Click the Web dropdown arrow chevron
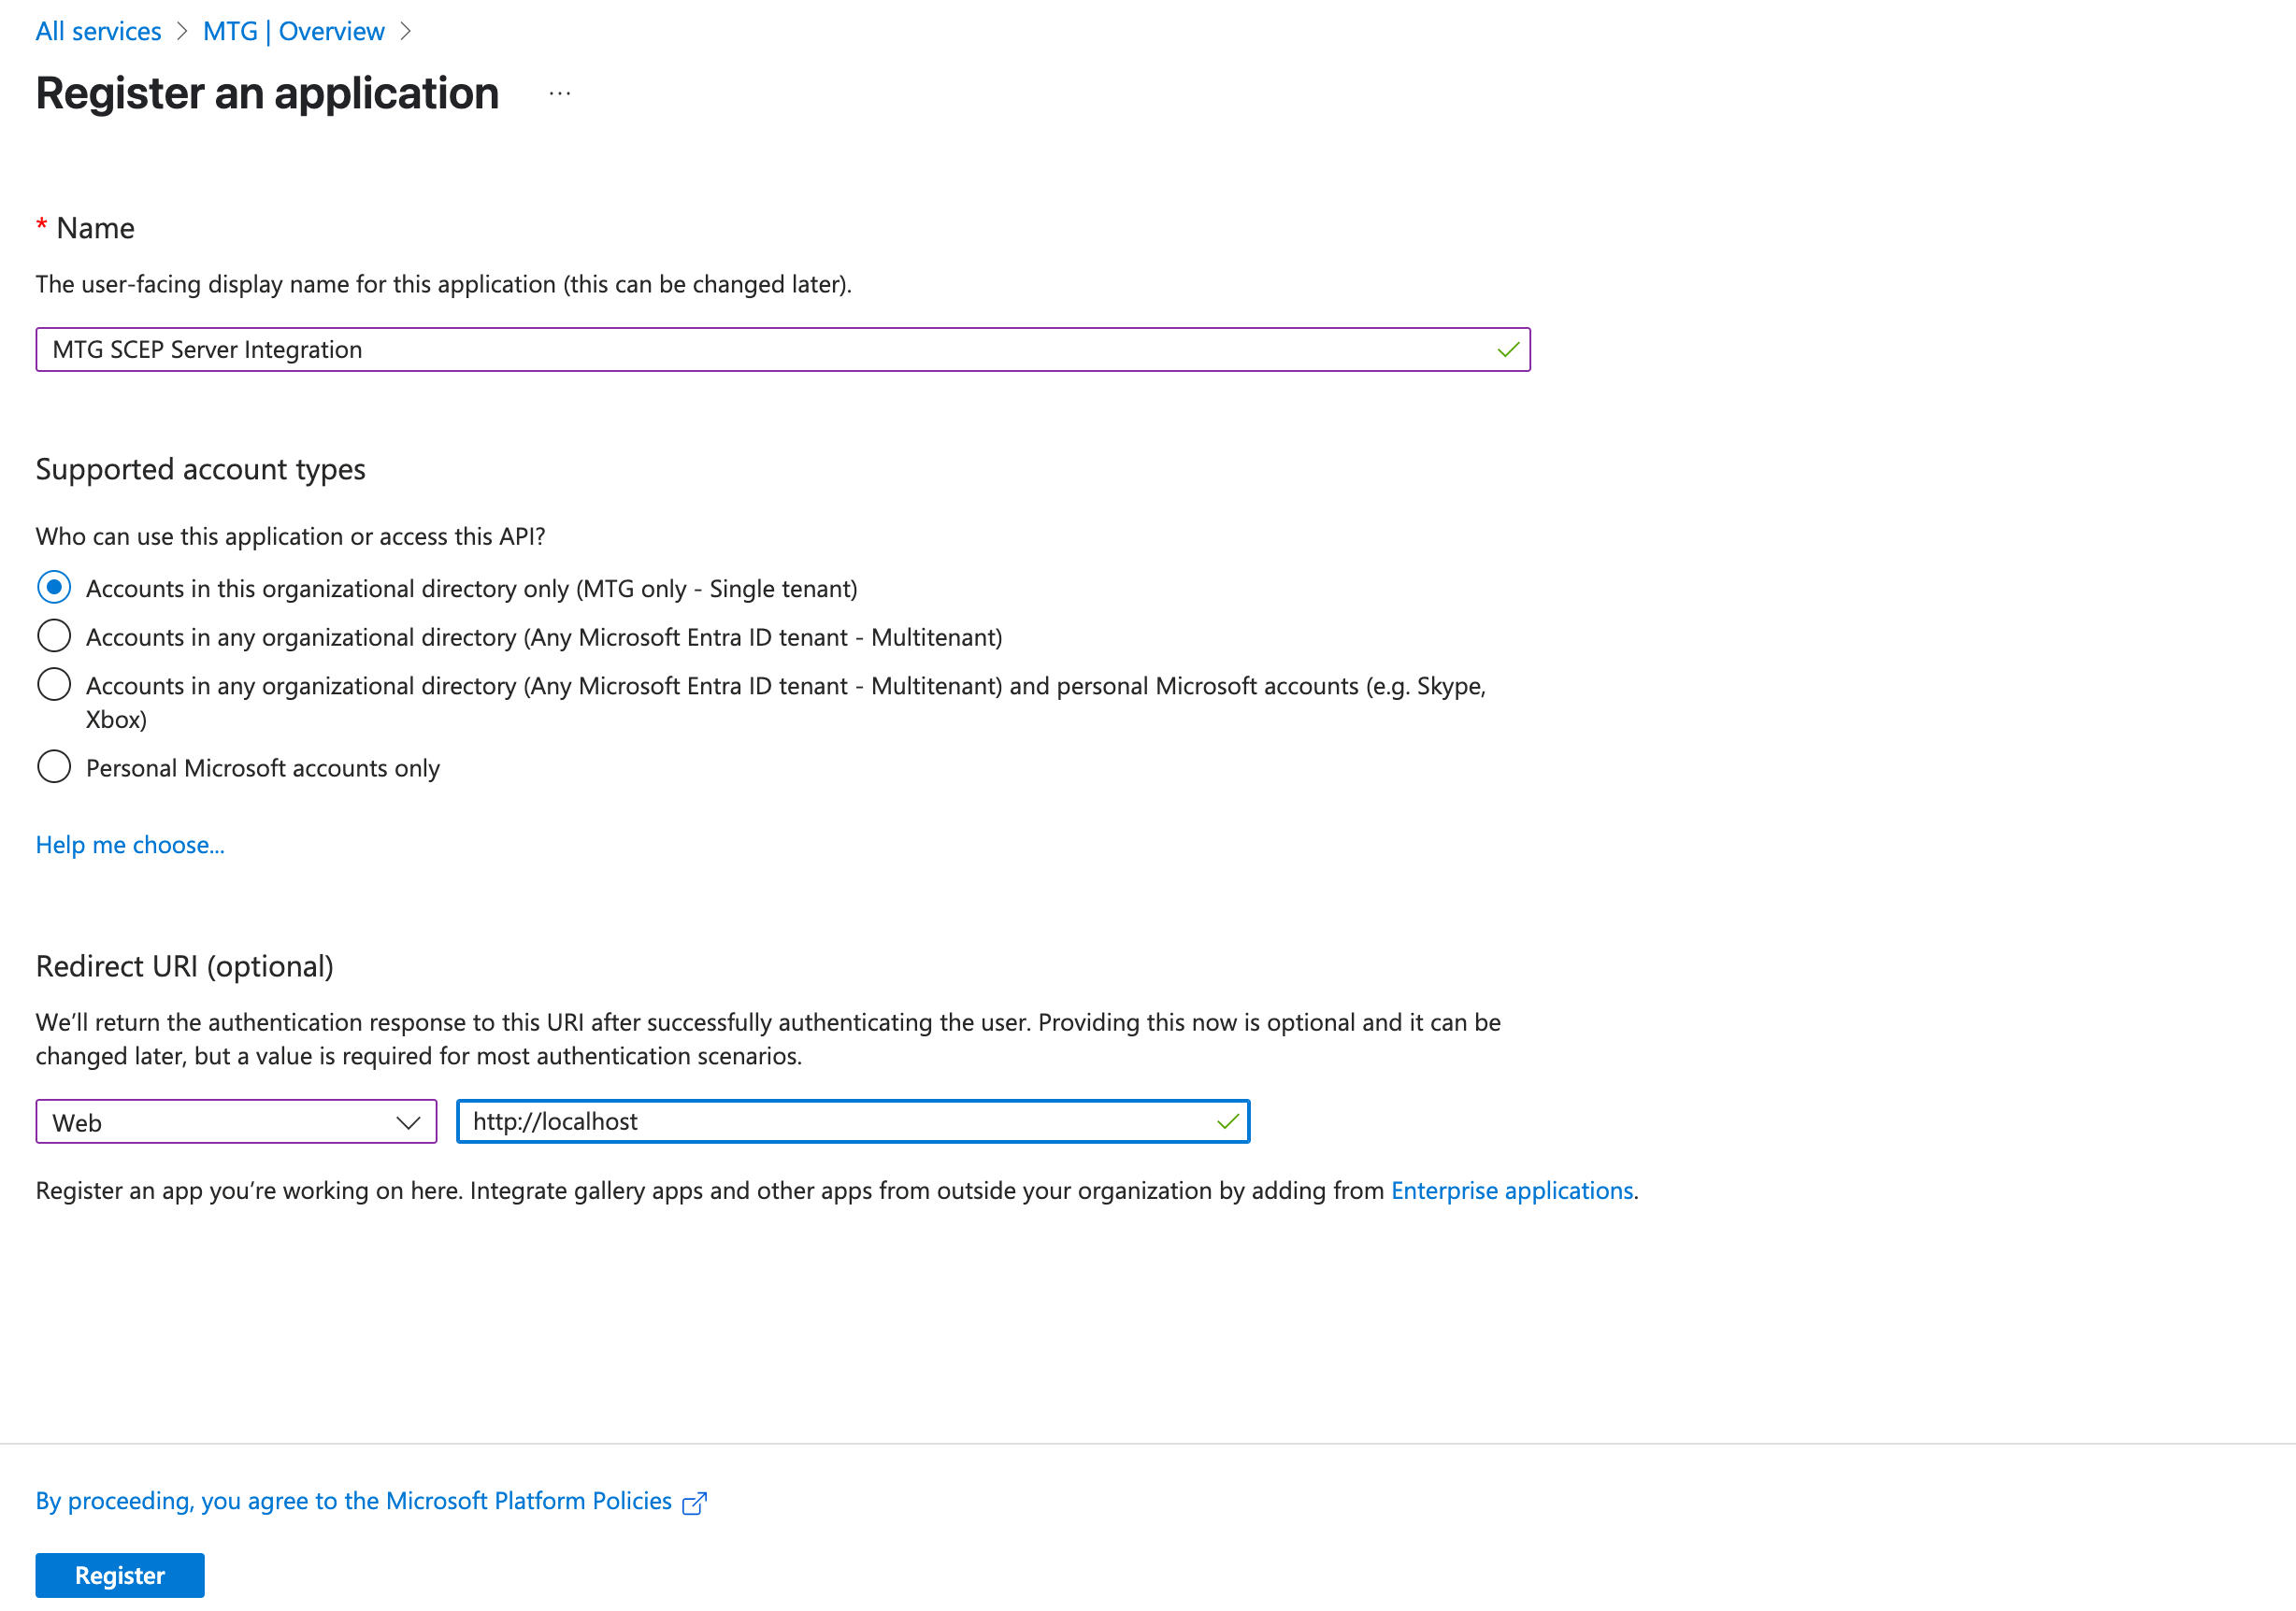 pyautogui.click(x=408, y=1122)
